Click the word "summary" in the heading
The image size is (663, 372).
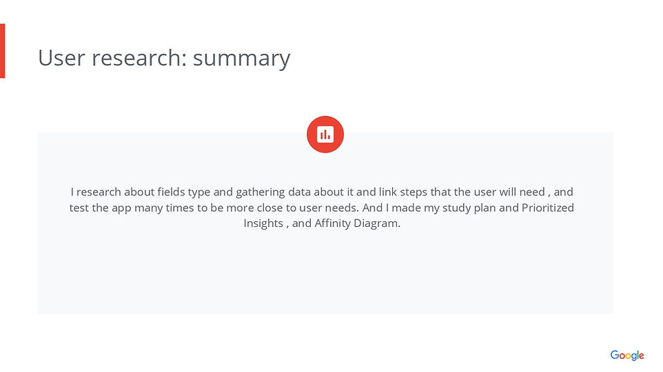tap(241, 59)
